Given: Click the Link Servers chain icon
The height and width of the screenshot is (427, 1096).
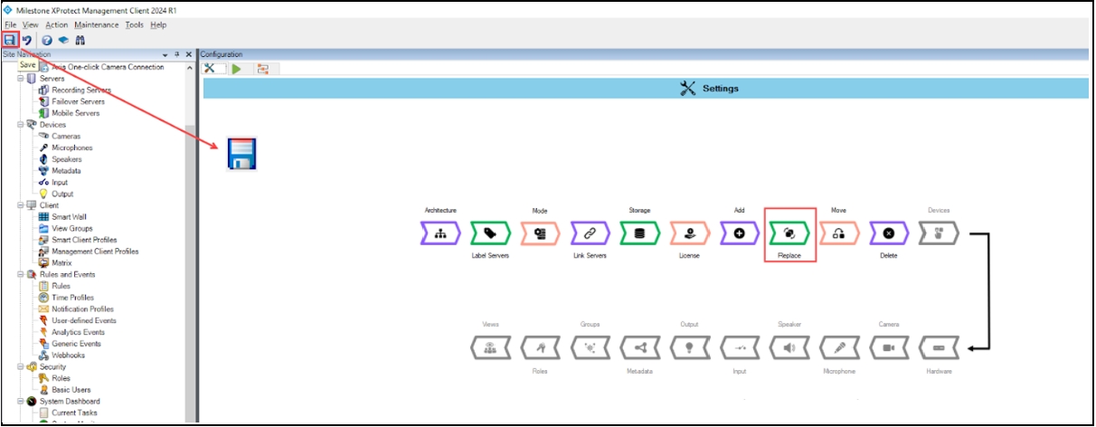Looking at the screenshot, I should point(590,233).
